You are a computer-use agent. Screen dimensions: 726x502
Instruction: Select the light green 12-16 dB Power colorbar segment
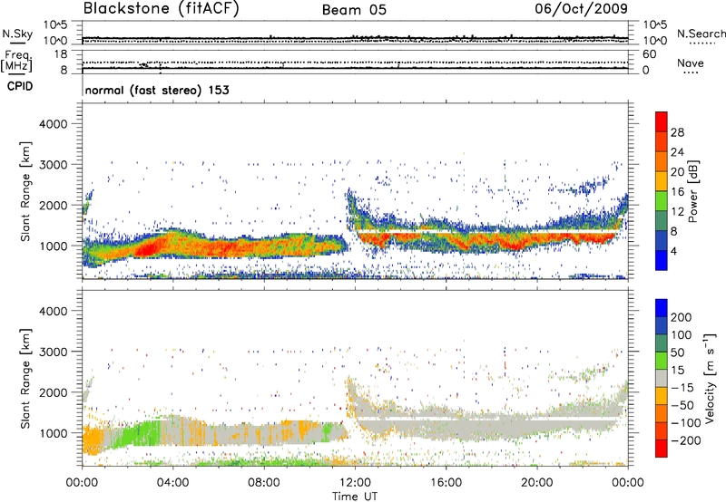[x=662, y=201]
